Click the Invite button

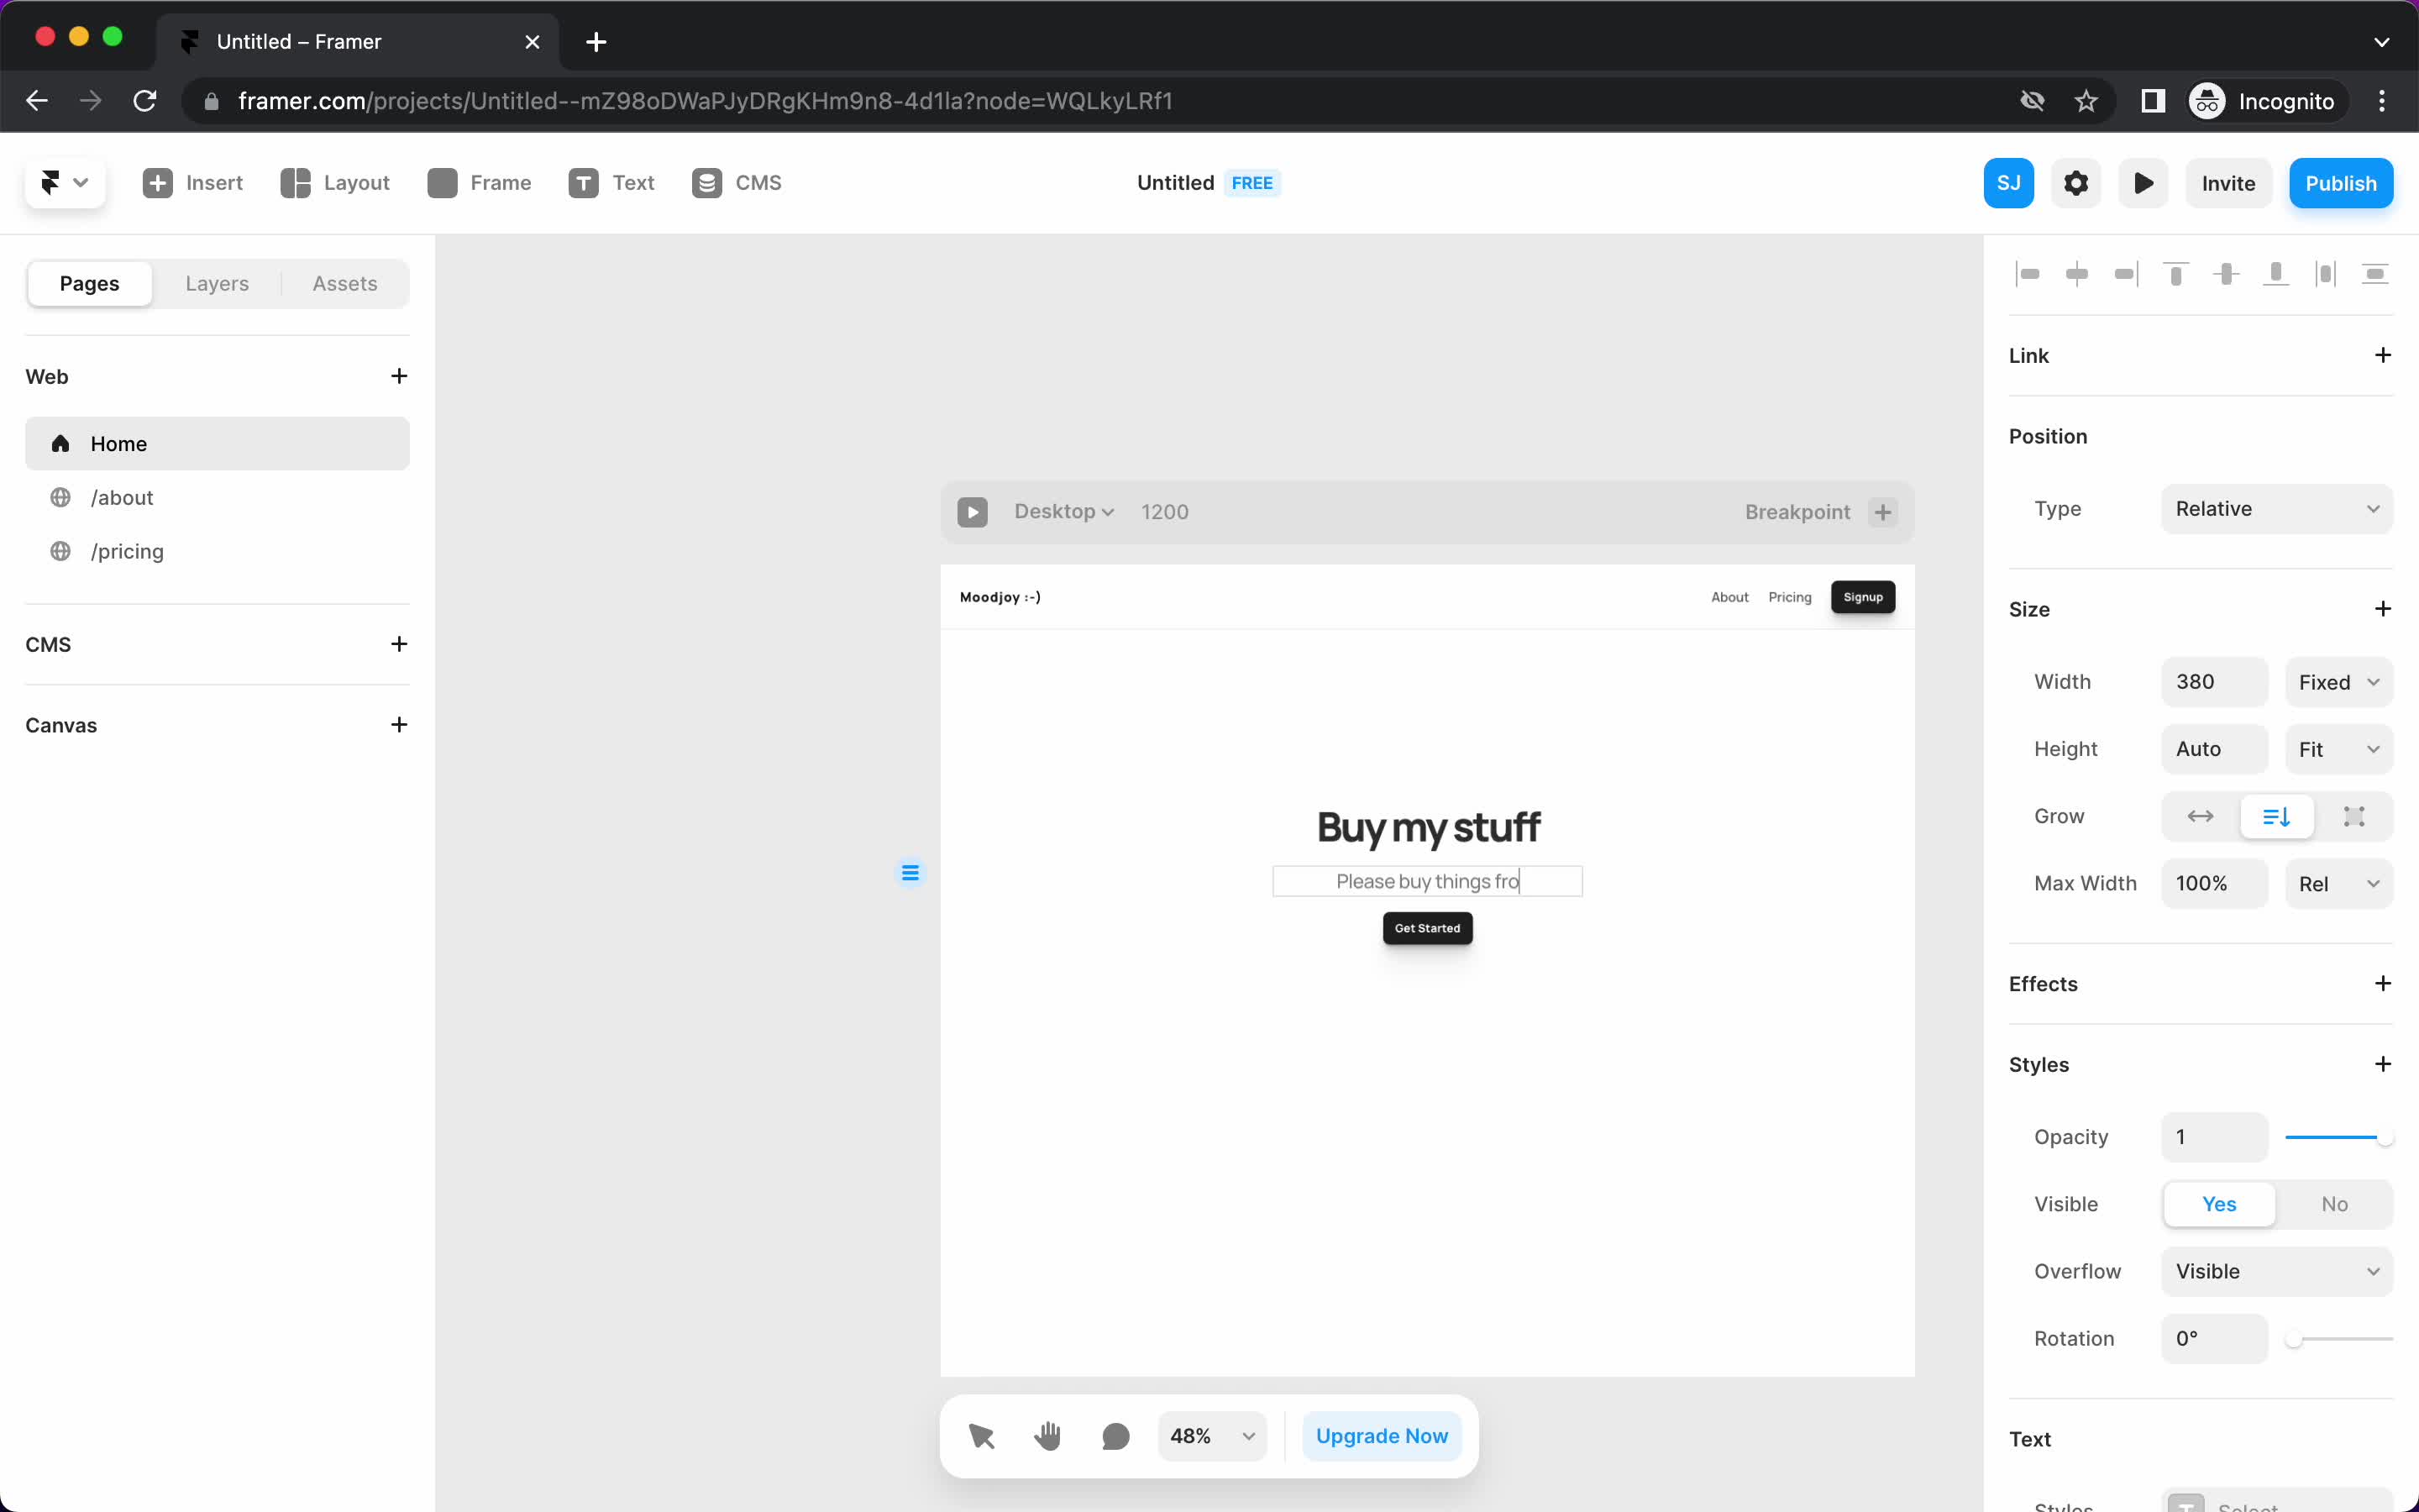(2227, 181)
